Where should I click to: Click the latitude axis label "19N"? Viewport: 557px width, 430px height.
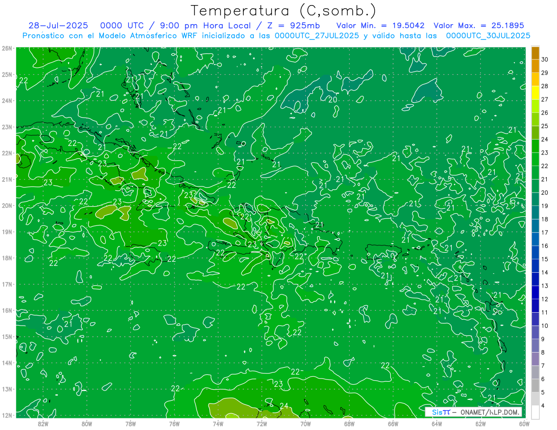click(x=7, y=232)
